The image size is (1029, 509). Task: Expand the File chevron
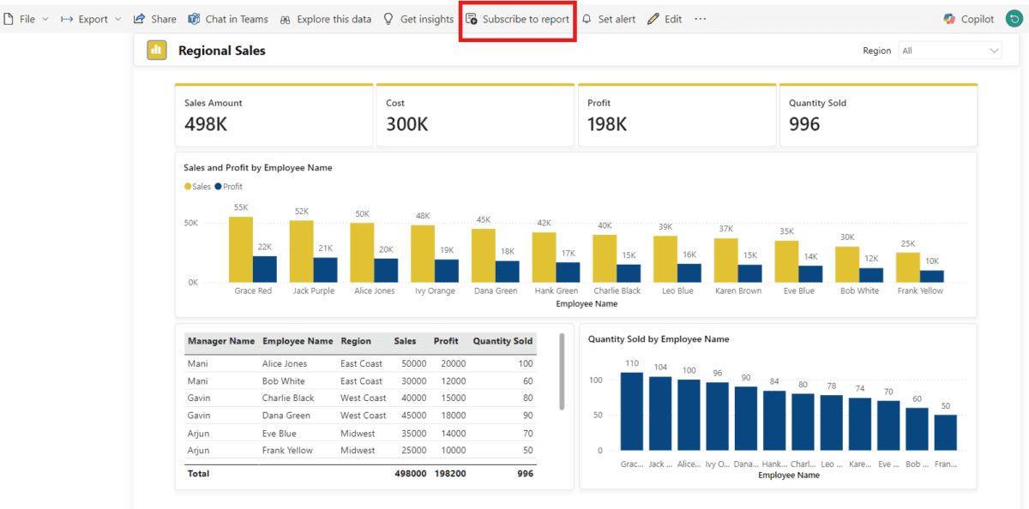[45, 18]
